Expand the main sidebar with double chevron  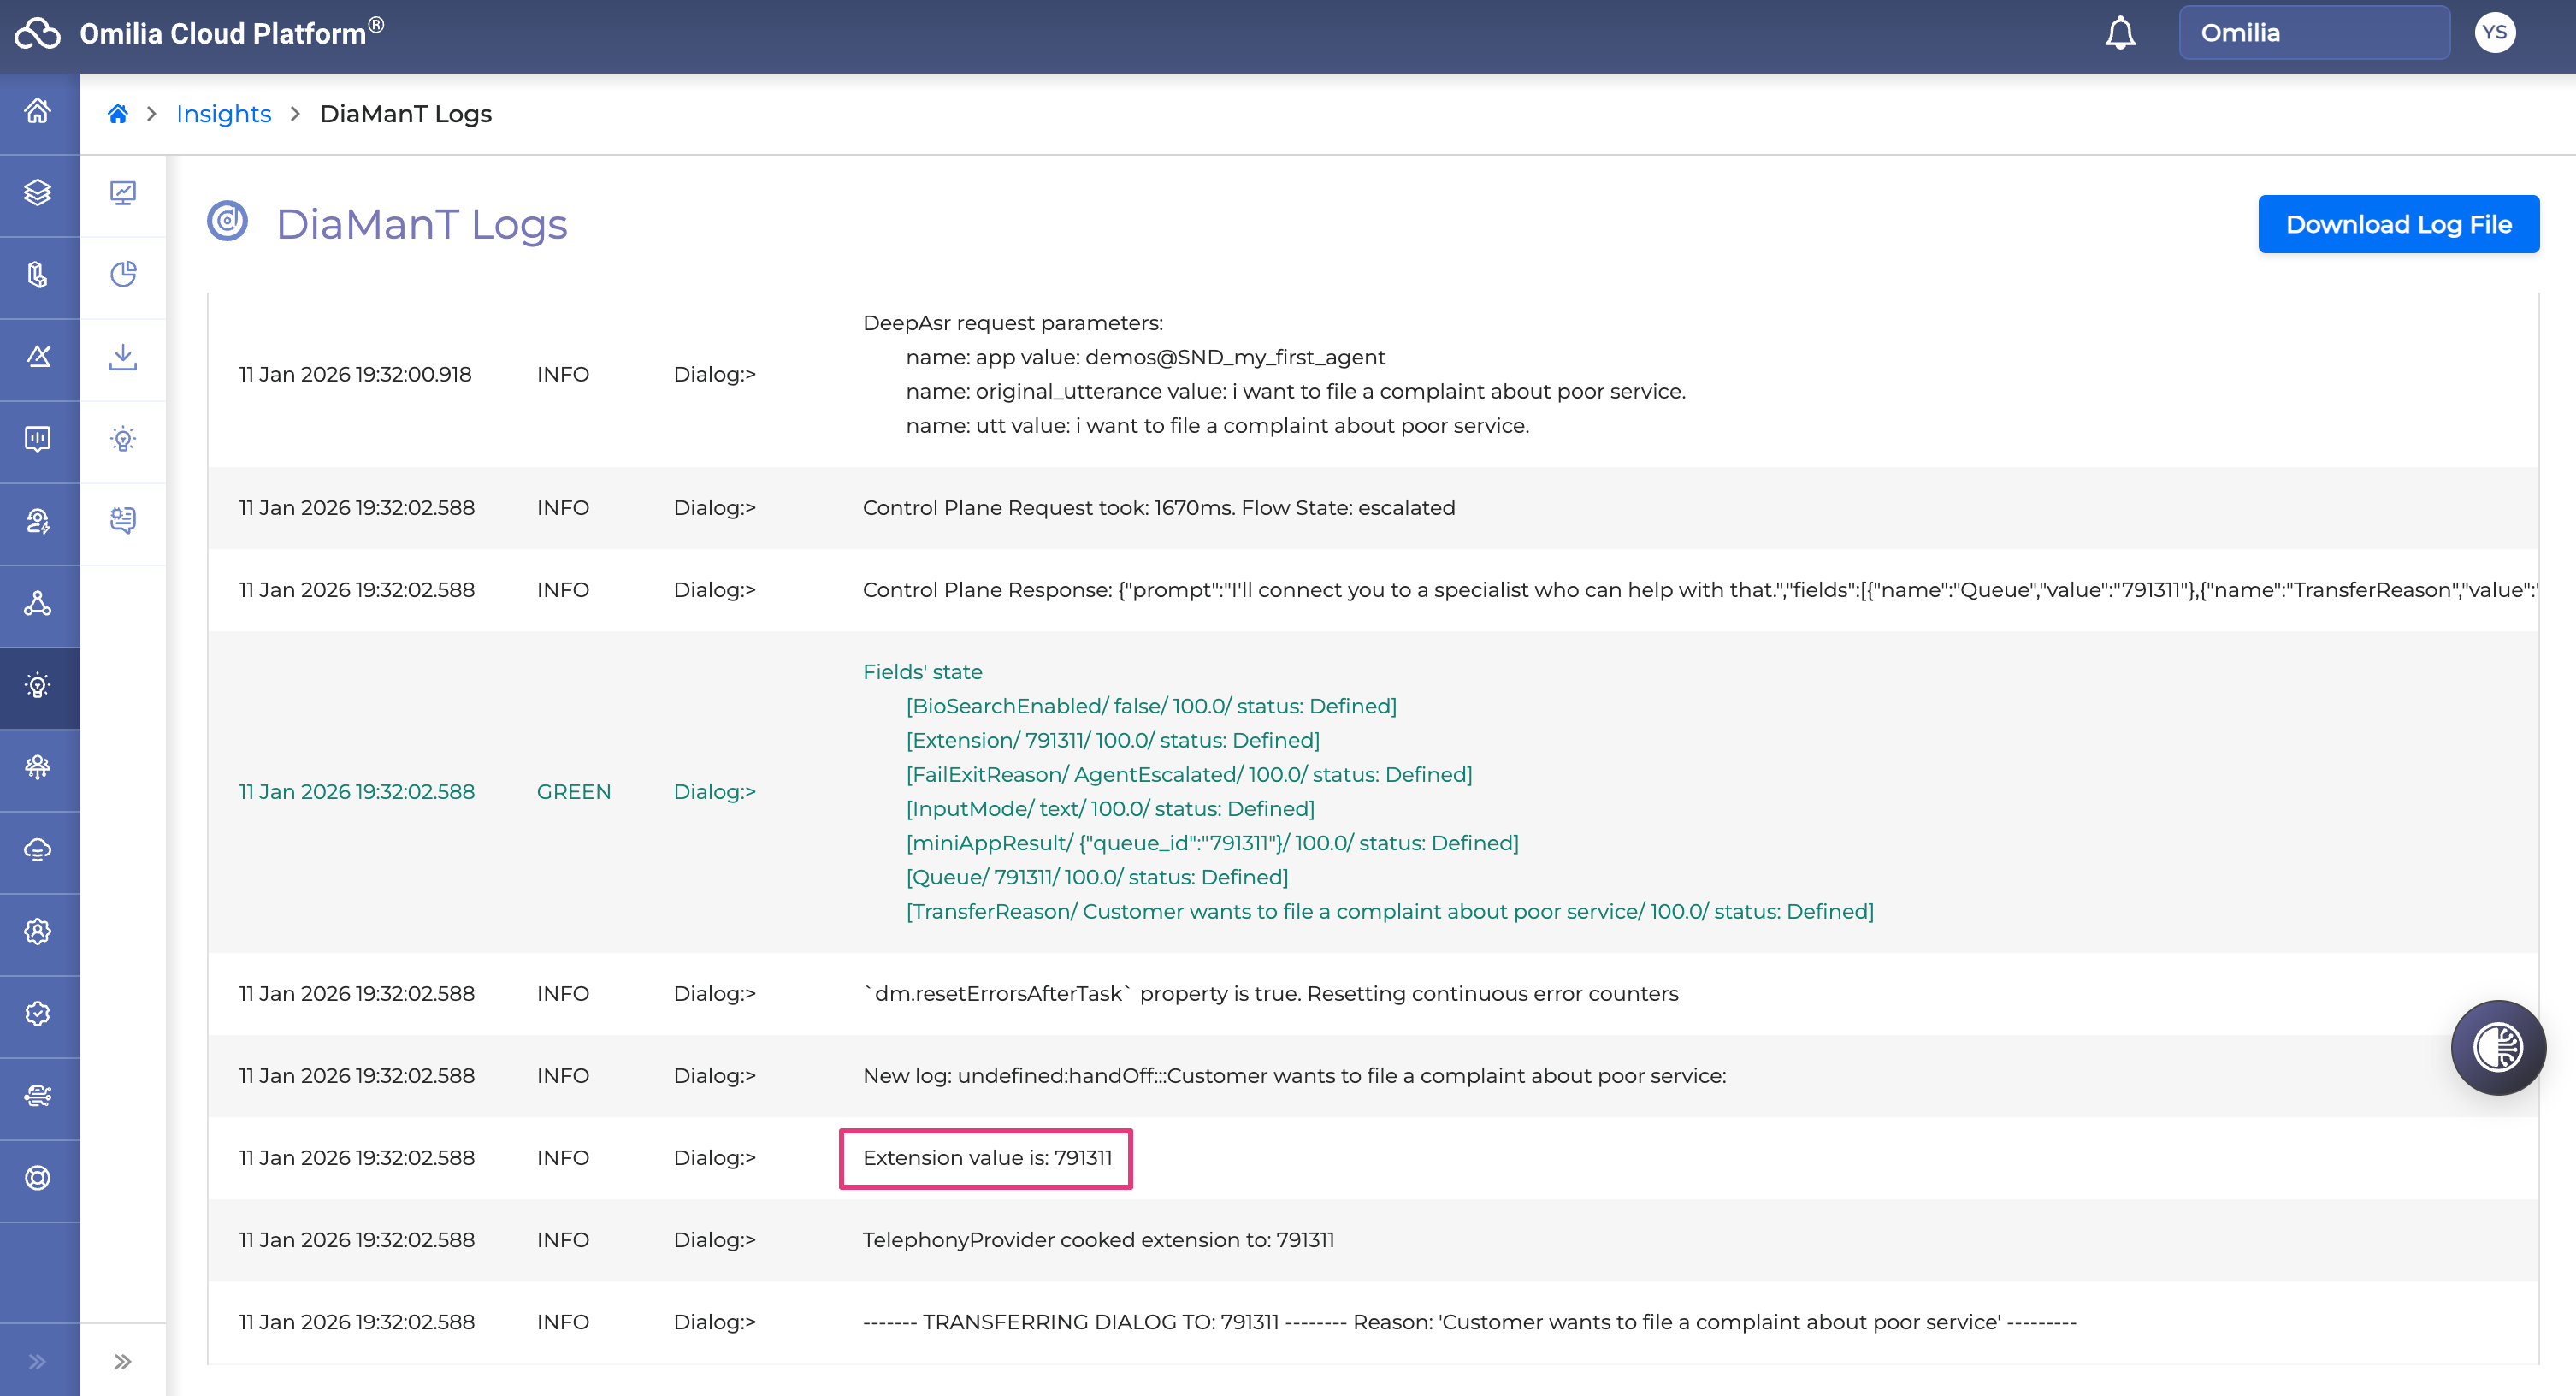pos(38,1361)
